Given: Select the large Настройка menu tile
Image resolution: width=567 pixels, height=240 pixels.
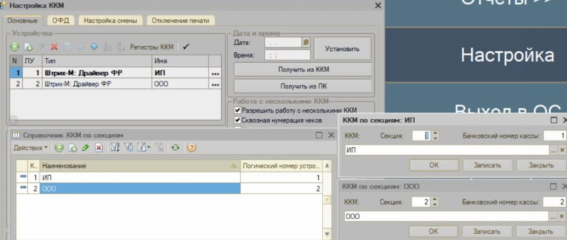Looking at the screenshot, I should pyautogui.click(x=476, y=55).
